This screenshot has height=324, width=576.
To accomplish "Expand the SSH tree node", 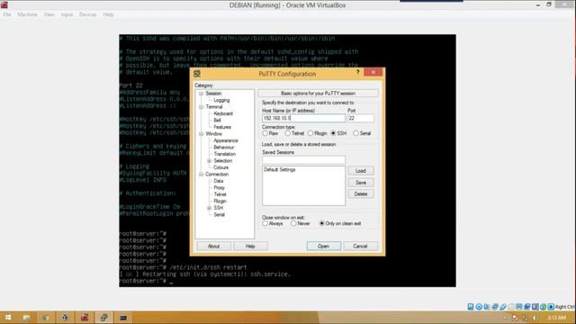I will pyautogui.click(x=209, y=208).
